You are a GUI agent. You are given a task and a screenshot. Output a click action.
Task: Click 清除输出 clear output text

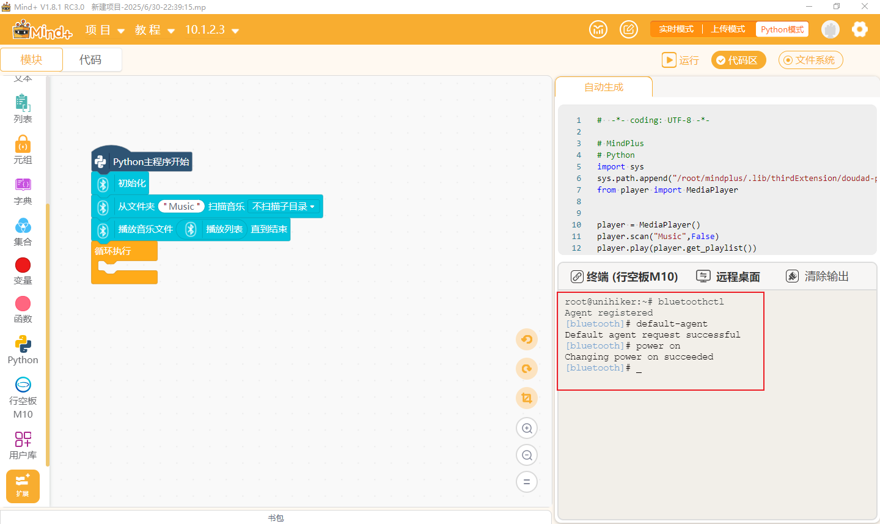826,276
